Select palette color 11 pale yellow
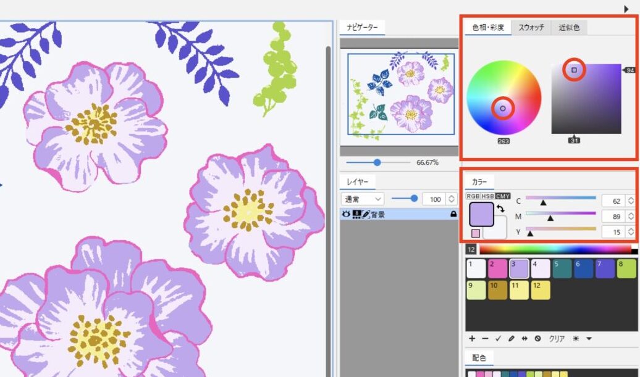The width and height of the screenshot is (640, 377). [519, 290]
